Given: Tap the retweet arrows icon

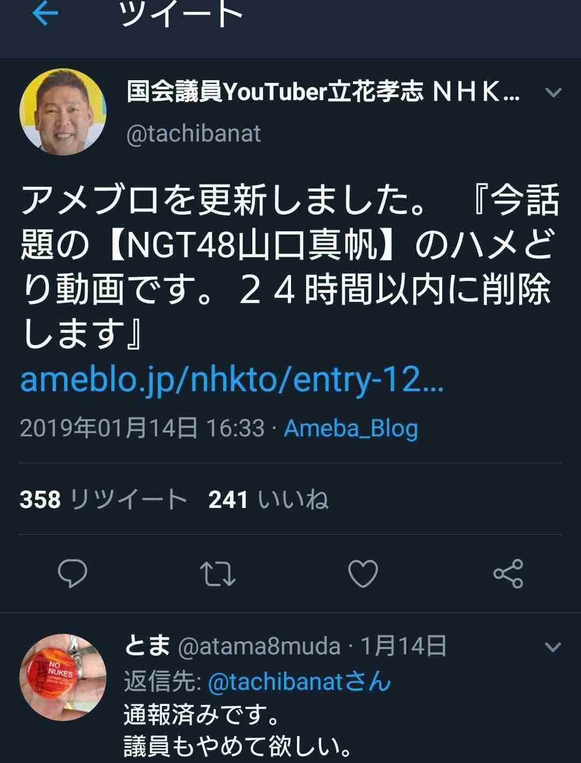Looking at the screenshot, I should pyautogui.click(x=217, y=574).
